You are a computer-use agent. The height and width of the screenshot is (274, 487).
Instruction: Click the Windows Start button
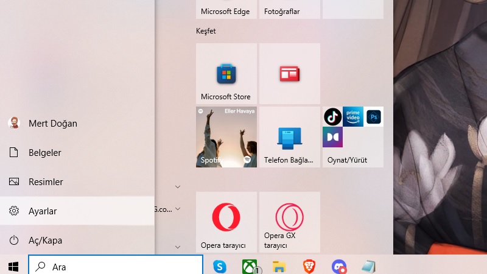[13, 266]
